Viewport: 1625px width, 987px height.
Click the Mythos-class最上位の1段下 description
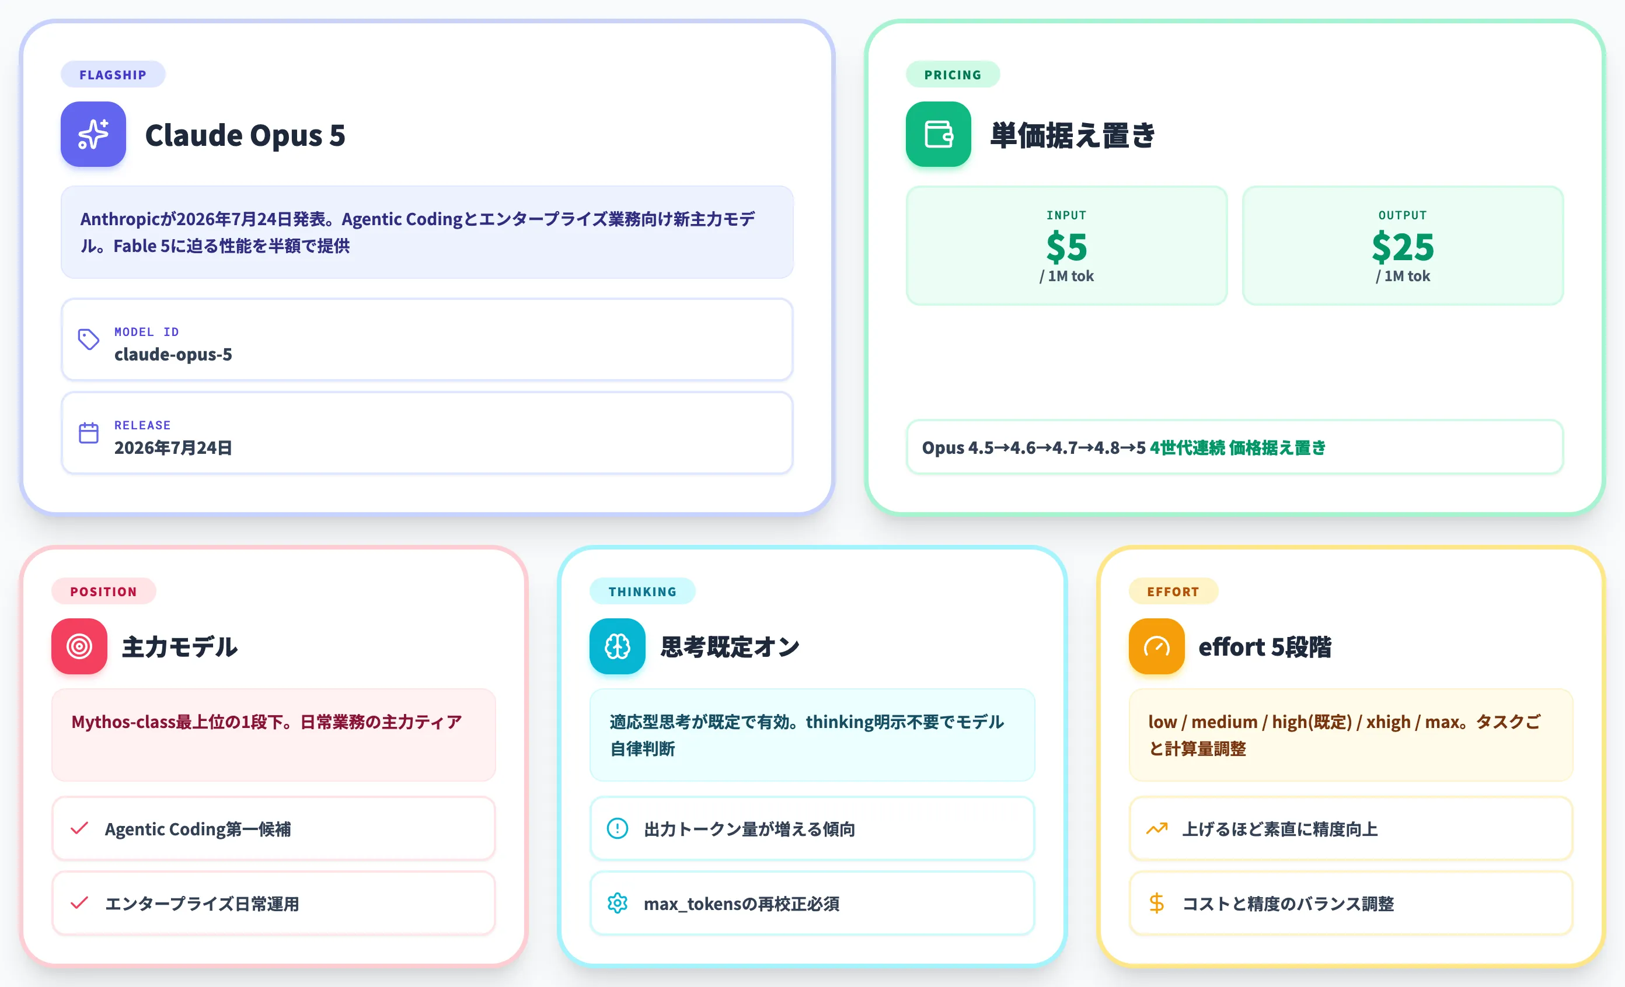tap(274, 734)
